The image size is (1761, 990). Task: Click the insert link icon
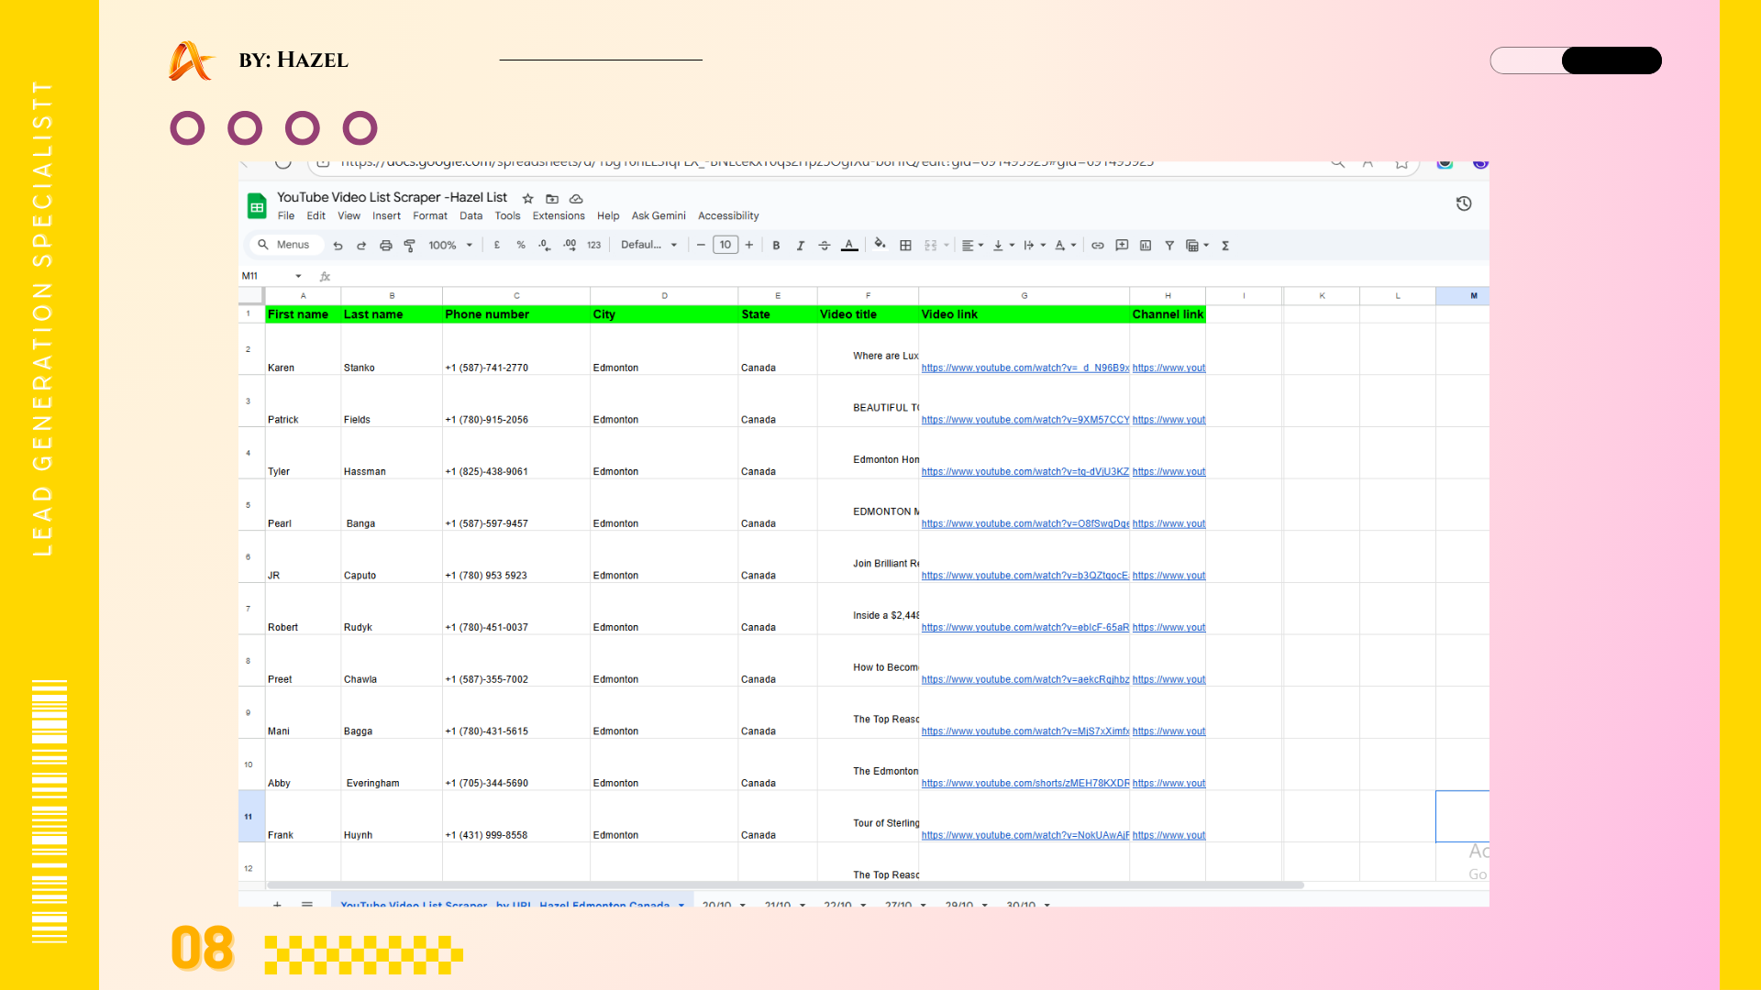1097,246
